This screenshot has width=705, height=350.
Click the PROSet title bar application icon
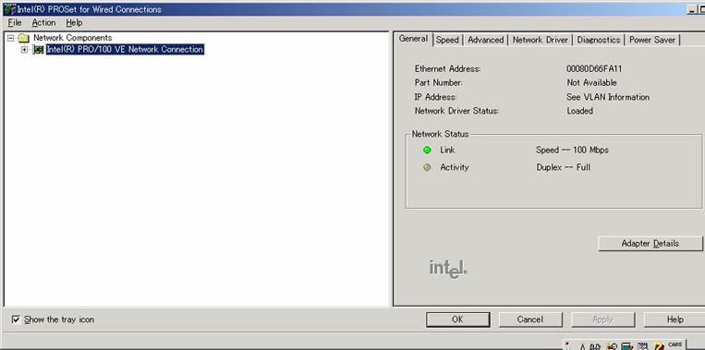9,9
